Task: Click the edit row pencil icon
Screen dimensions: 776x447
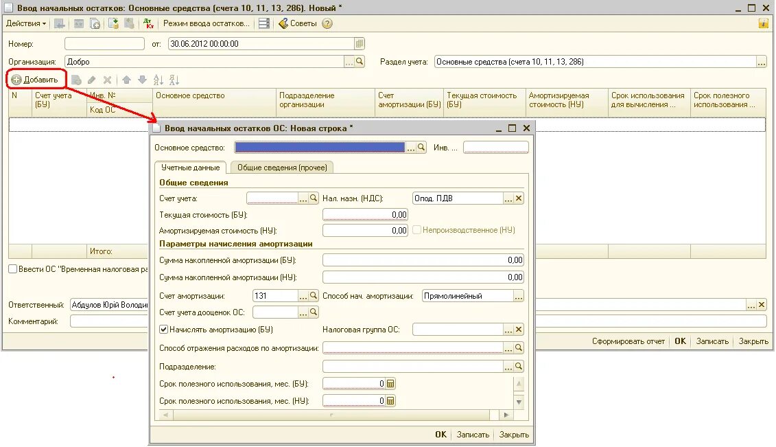Action: coord(91,80)
